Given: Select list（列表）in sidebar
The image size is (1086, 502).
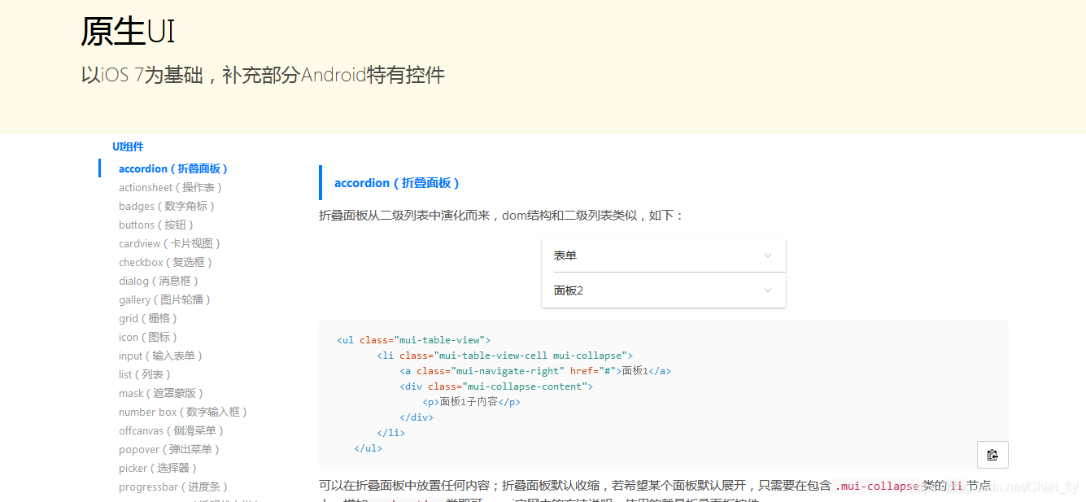Looking at the screenshot, I should (x=146, y=374).
